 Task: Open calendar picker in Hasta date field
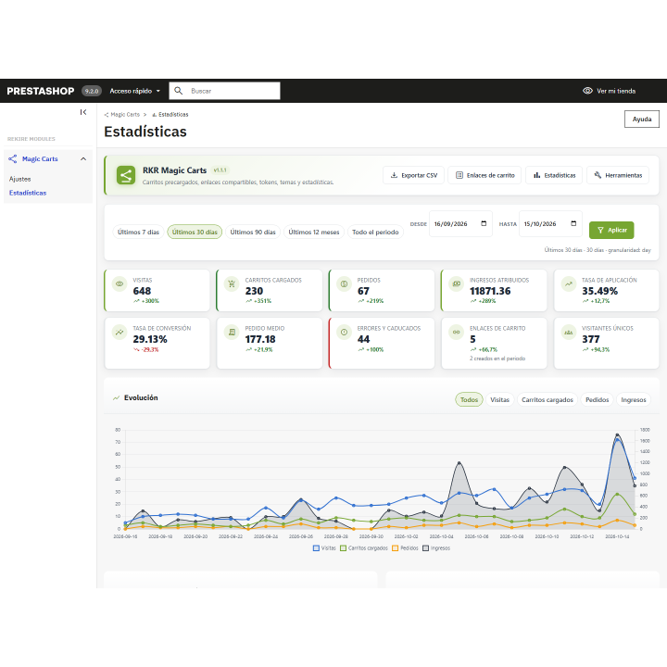pyautogui.click(x=573, y=224)
